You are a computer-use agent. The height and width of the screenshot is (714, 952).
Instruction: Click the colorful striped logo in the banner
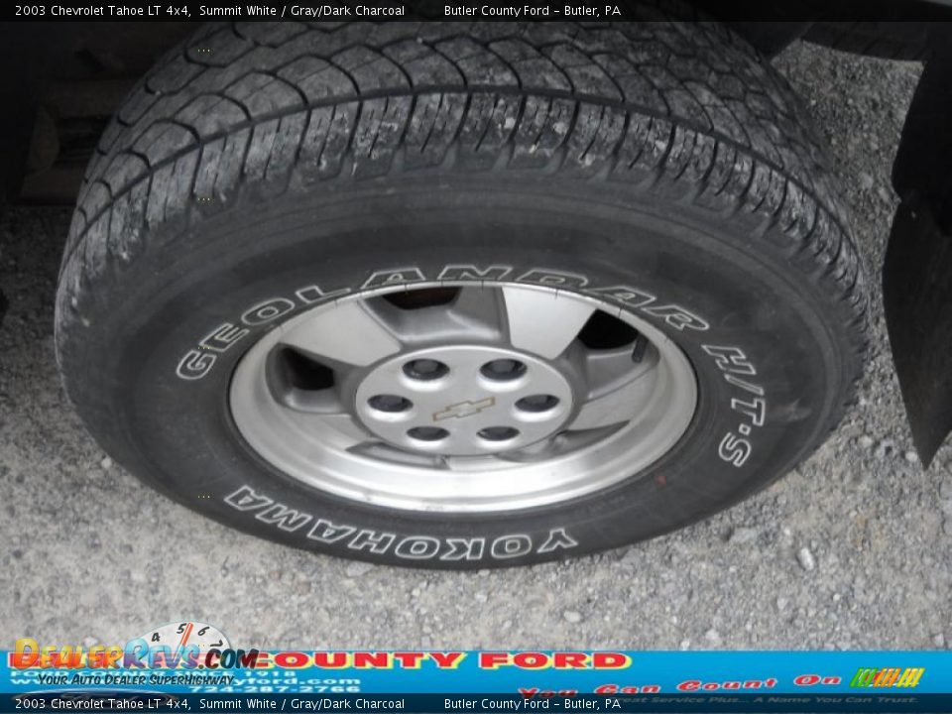(x=887, y=677)
